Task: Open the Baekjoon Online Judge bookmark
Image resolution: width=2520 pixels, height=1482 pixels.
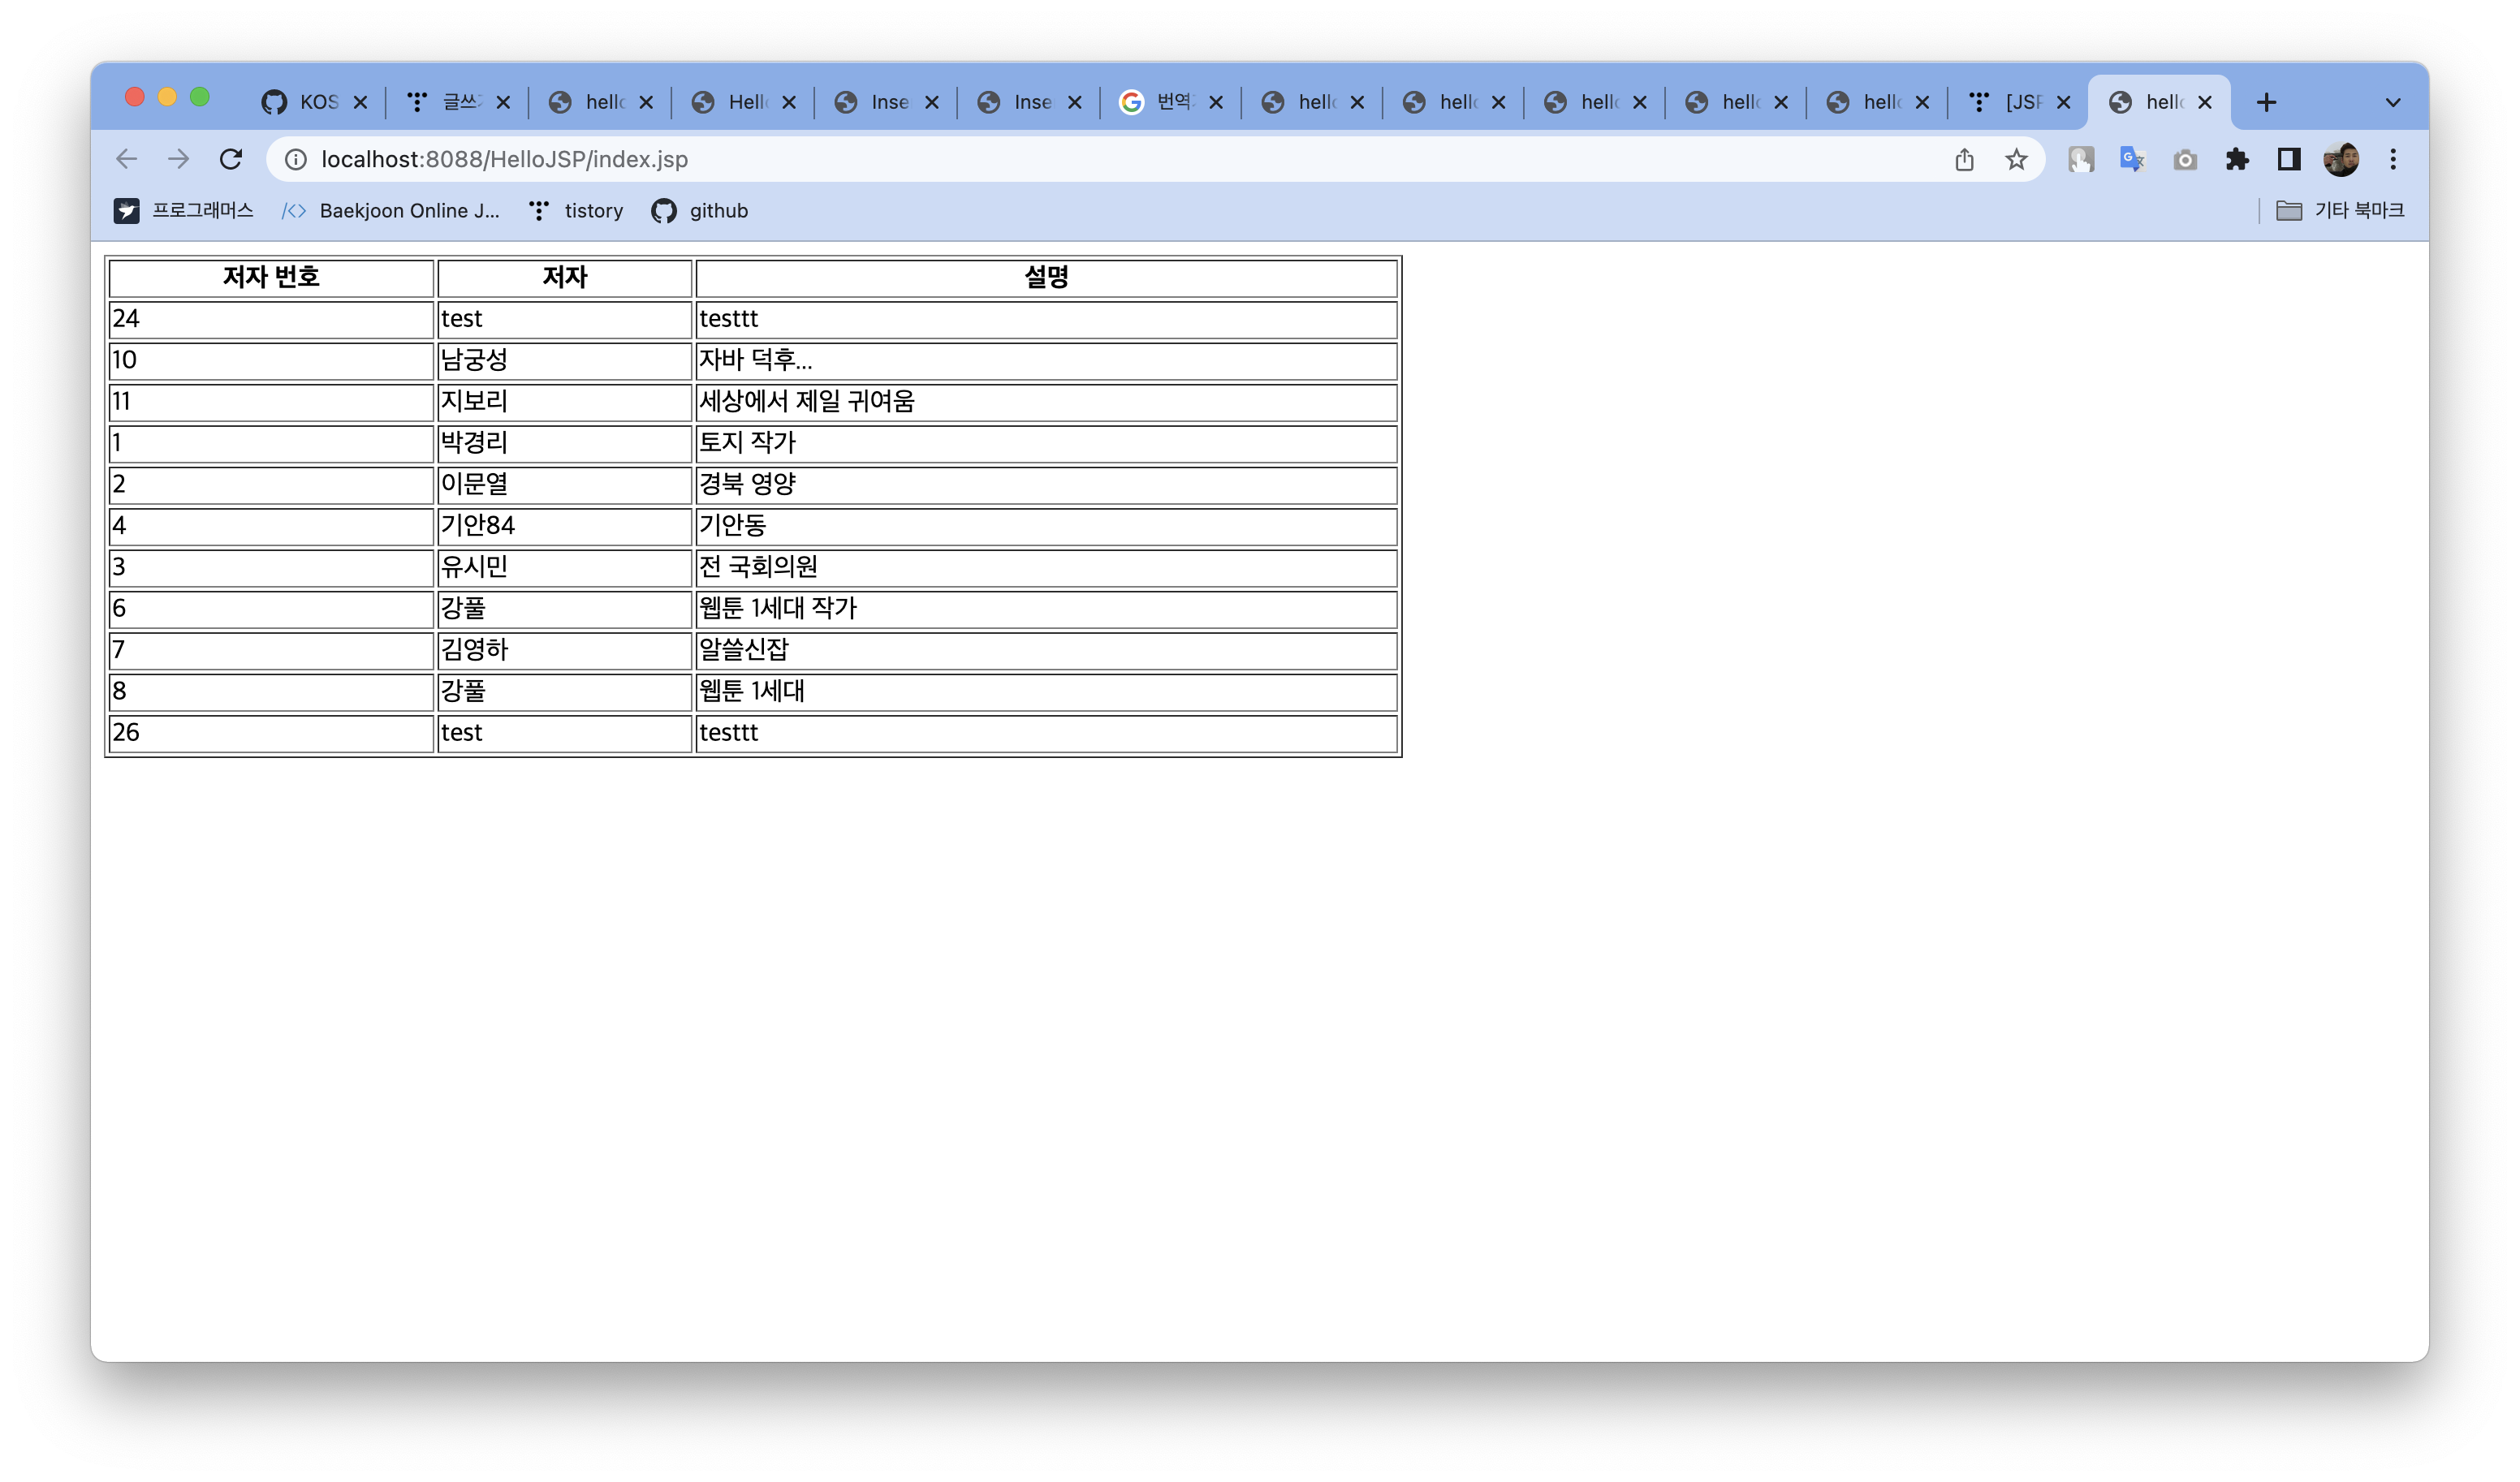Action: 392,210
